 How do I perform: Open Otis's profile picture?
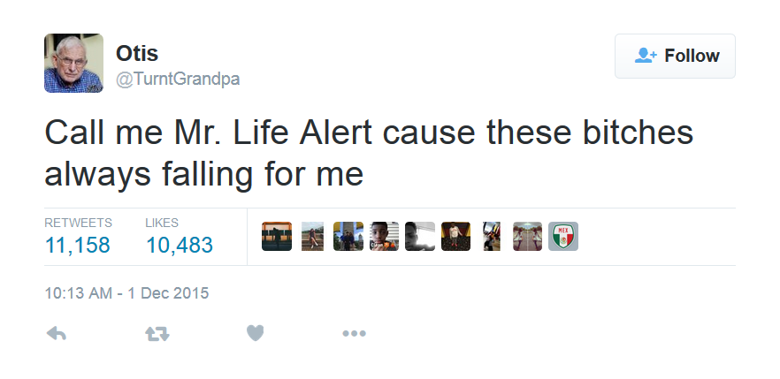pyautogui.click(x=74, y=63)
